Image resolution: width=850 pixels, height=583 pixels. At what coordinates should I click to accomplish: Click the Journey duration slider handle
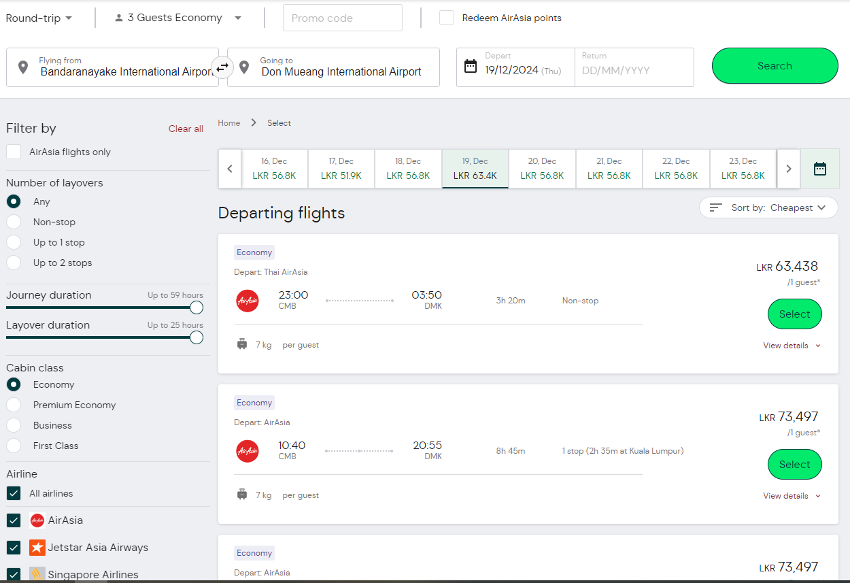coord(197,307)
